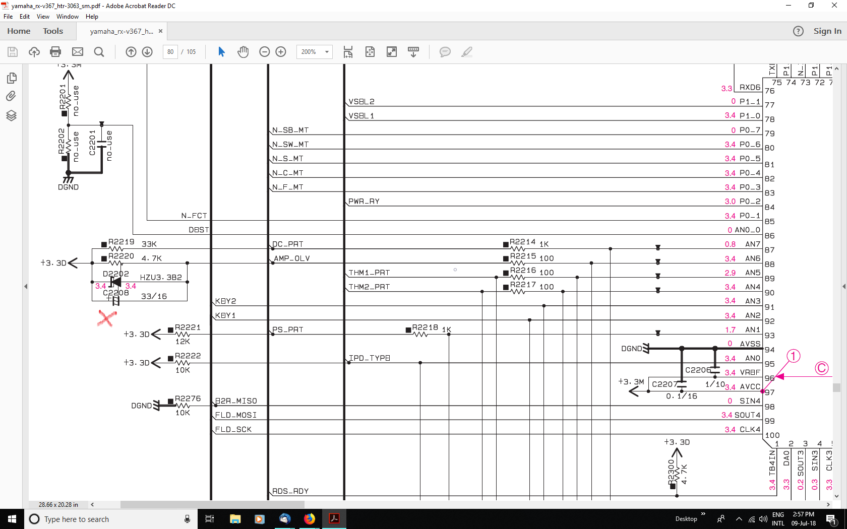Open the Windows Start menu

12,519
